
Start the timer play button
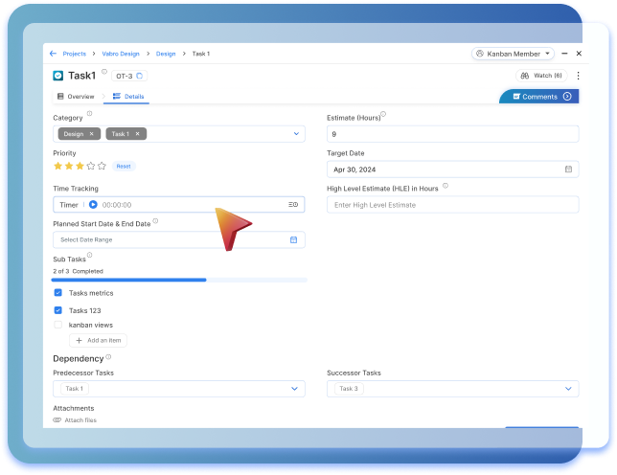pyautogui.click(x=93, y=205)
